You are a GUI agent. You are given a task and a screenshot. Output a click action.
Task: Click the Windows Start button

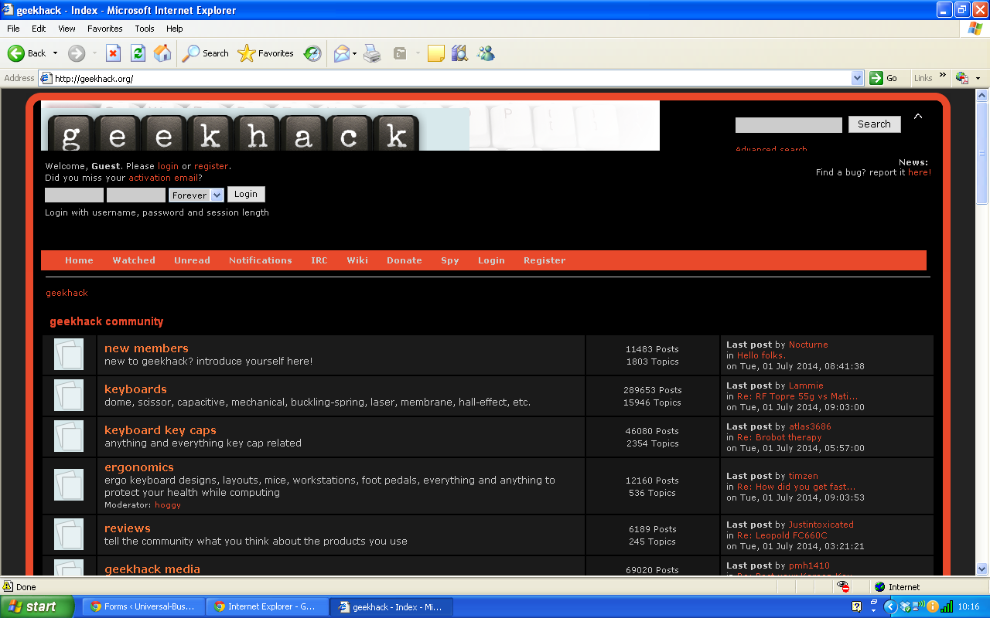tap(37, 606)
